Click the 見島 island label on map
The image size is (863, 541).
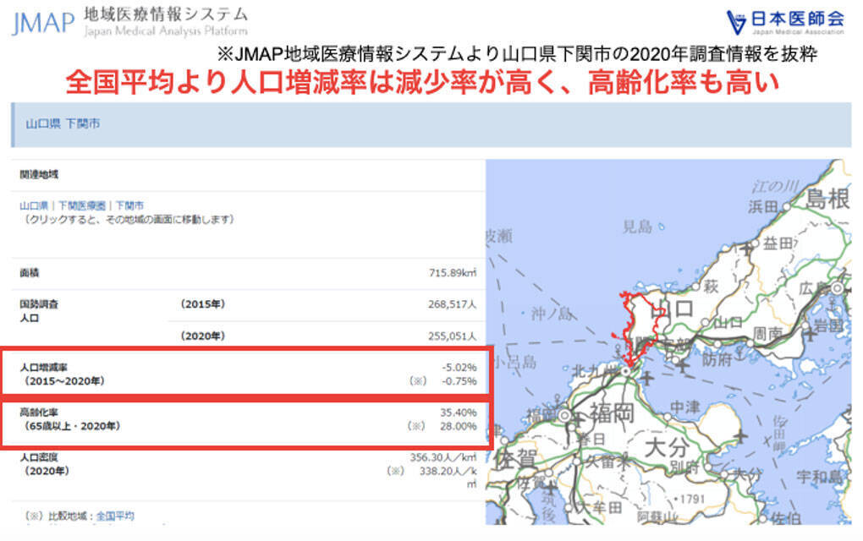[x=637, y=226]
